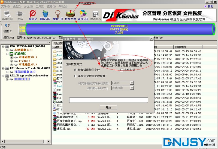Screen dimensions: 218x149
Task: Open the 文件(F) menu
Action: [5, 6]
